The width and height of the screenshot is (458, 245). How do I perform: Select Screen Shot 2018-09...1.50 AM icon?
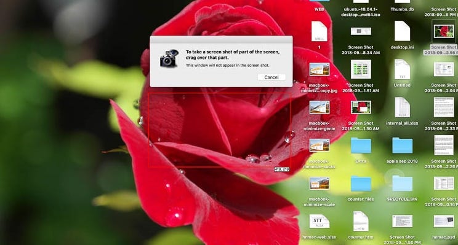tap(361, 107)
